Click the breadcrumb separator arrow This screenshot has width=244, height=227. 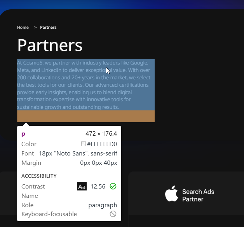point(35,27)
